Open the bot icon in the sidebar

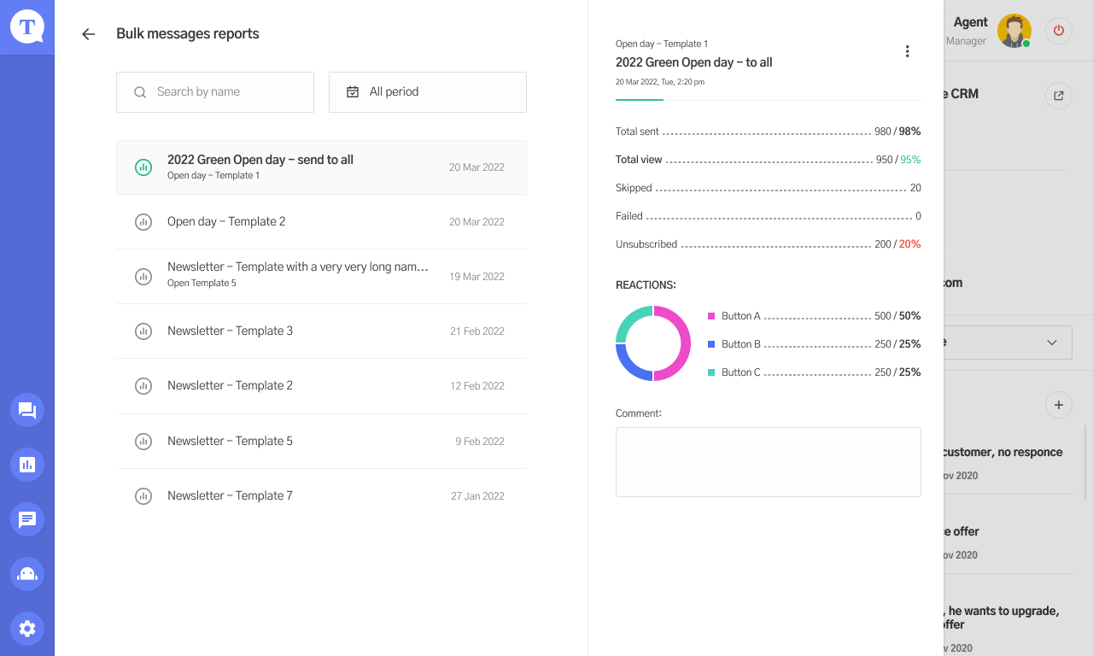click(27, 574)
